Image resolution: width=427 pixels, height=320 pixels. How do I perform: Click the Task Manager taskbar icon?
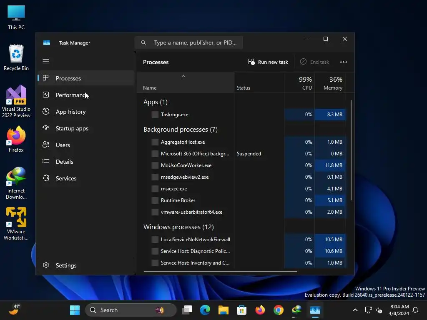tap(315, 310)
